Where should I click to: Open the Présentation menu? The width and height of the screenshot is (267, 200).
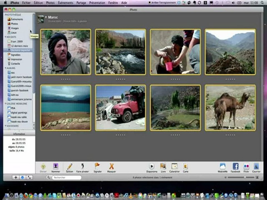[x=97, y=3]
